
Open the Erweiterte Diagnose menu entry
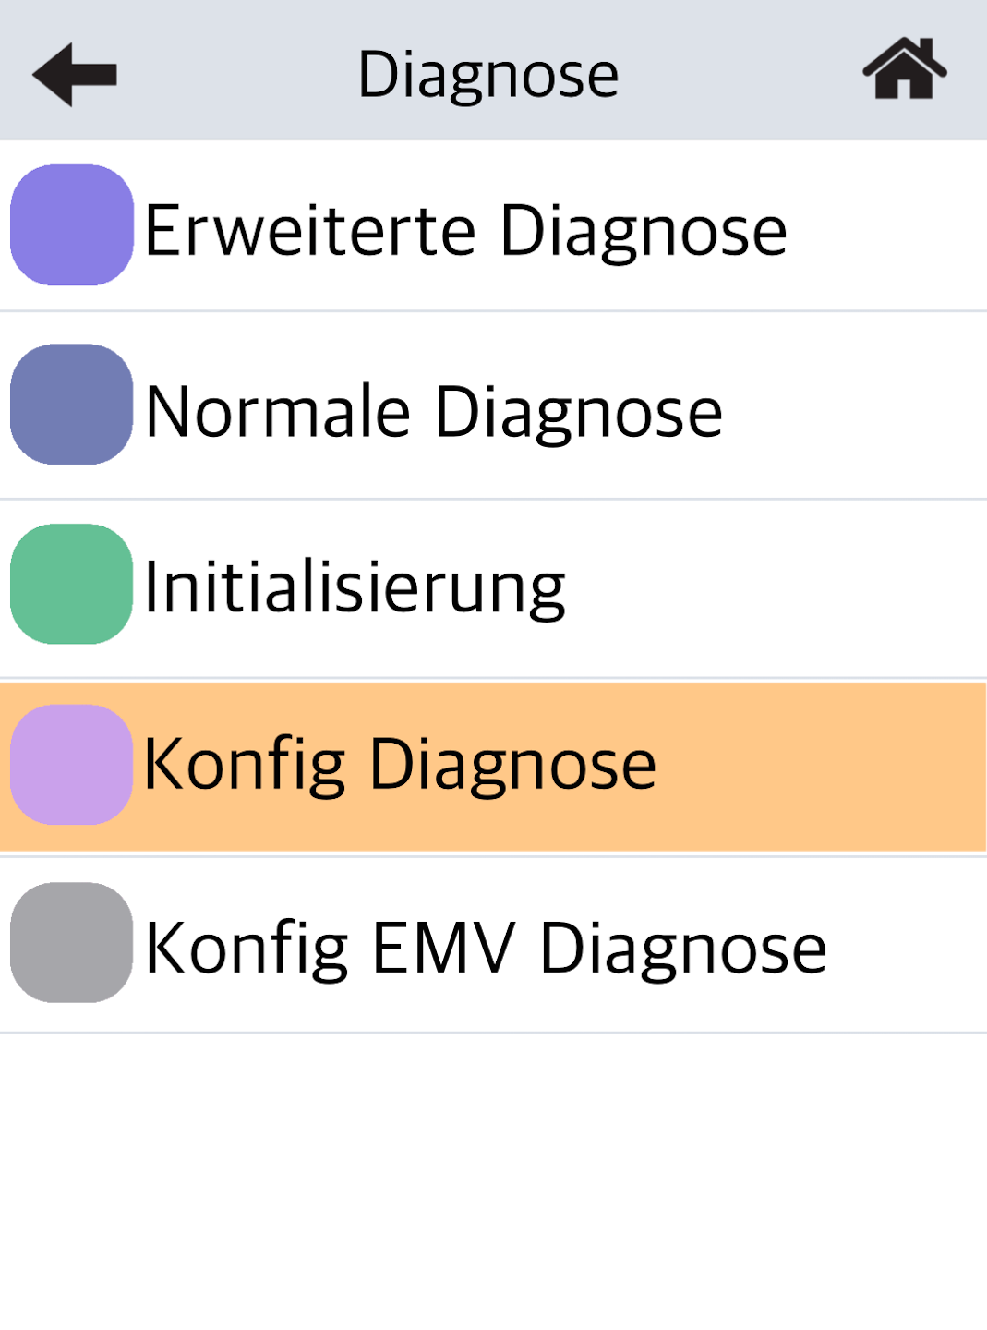coord(466,230)
